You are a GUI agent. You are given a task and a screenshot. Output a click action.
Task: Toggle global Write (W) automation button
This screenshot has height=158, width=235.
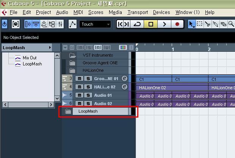click(x=107, y=48)
